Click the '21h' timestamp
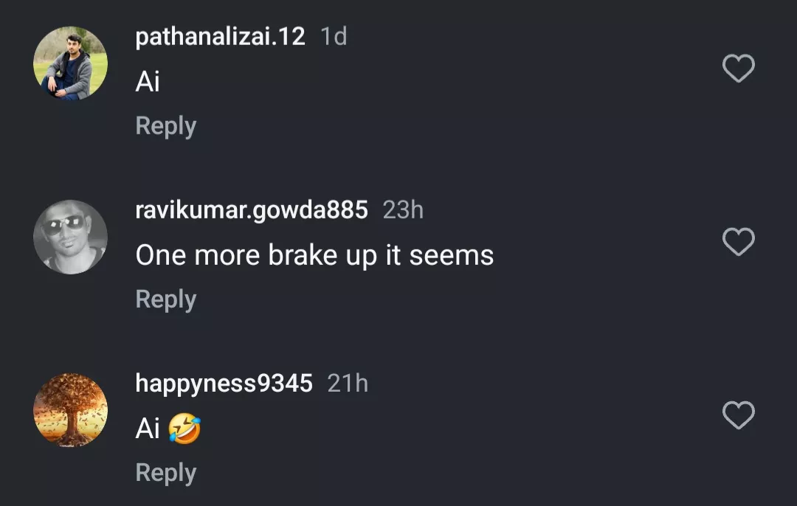This screenshot has width=797, height=506. [348, 384]
